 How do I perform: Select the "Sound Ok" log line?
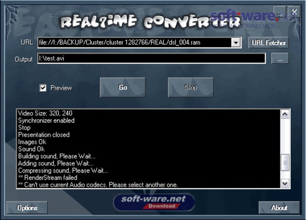(x=31, y=149)
